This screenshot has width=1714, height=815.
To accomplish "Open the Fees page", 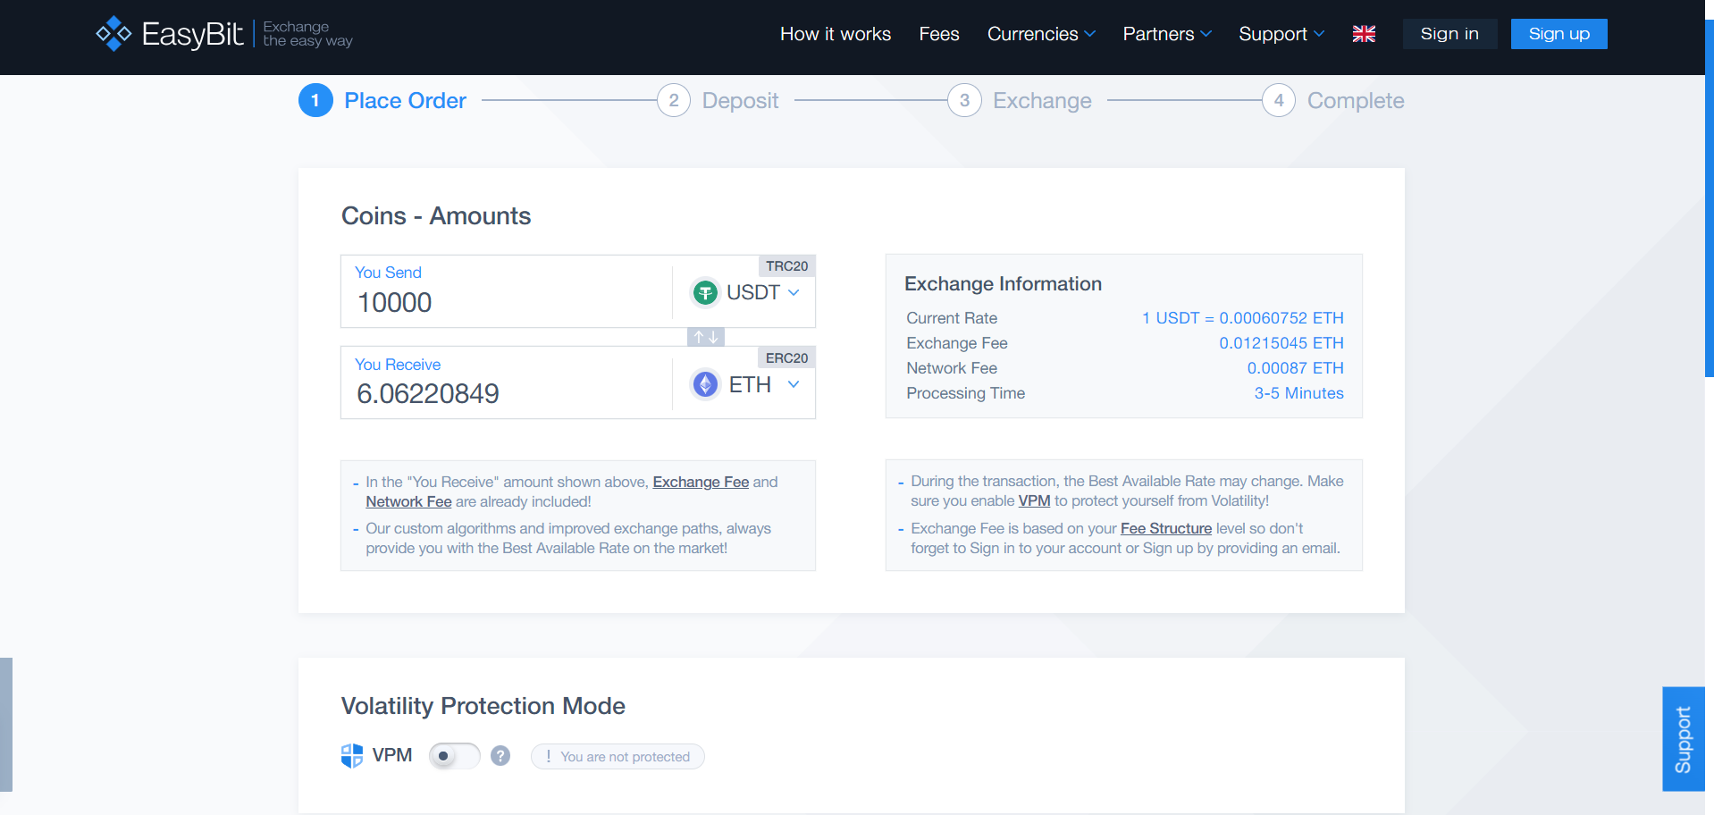I will 939,34.
